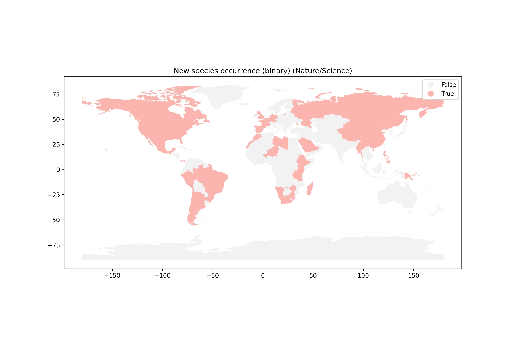This screenshot has width=513, height=342.
Task: Click the gray False legend marker
Action: (431, 85)
